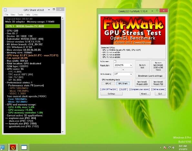The width and height of the screenshot is (192, 151).
Task: Click the custom resolution width field
Action: [x=117, y=70]
